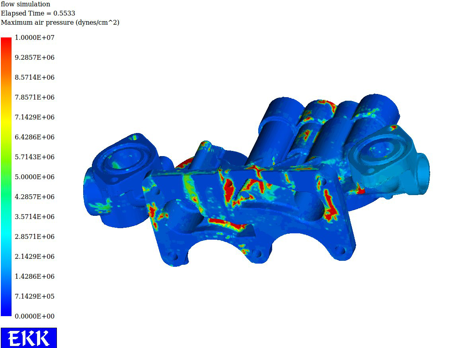Click the rainbow pressure color scale bar
Screen dimensions: 452x348
(x=6, y=177)
